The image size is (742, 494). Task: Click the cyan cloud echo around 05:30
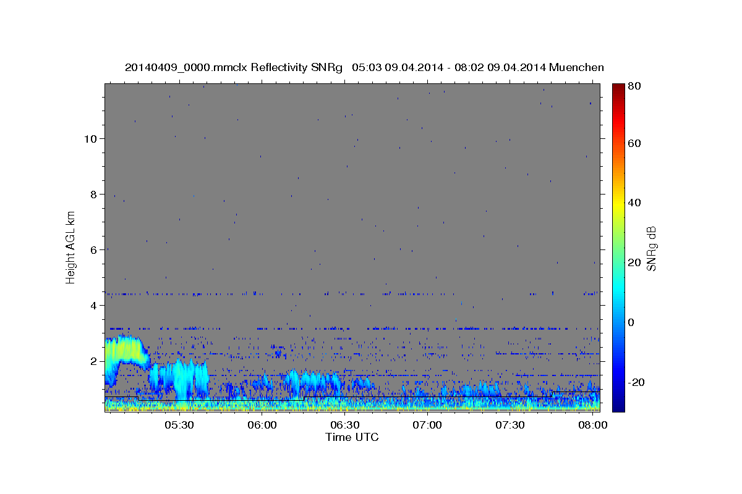tap(182, 378)
